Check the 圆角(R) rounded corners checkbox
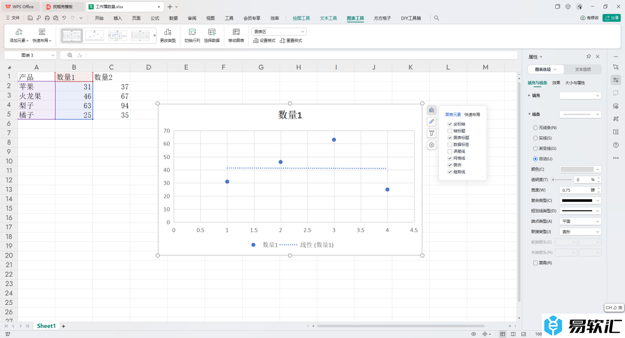Viewport: 625px width, 338px height. pyautogui.click(x=536, y=263)
